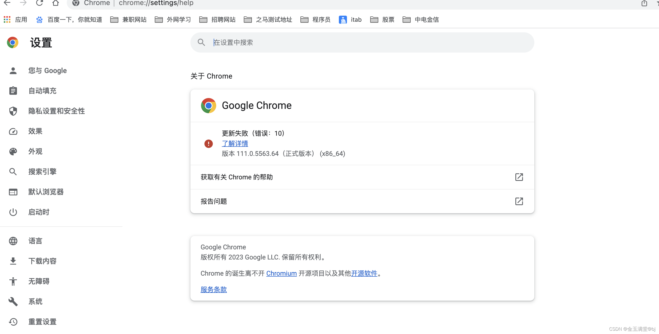
Task: Open the 语言 settings section
Action: pos(35,241)
